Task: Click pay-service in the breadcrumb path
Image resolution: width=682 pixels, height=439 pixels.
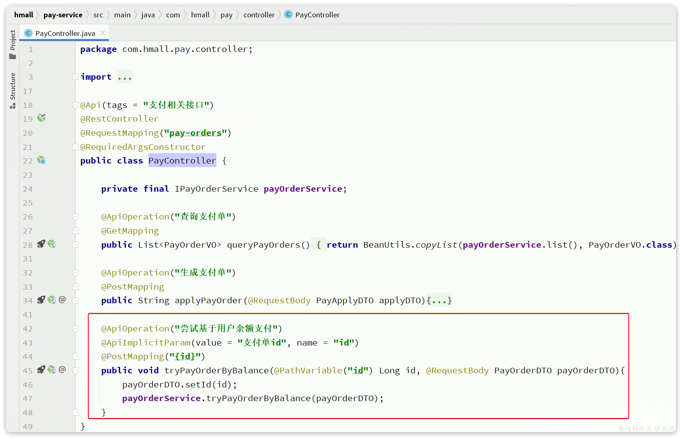Action: click(x=63, y=15)
